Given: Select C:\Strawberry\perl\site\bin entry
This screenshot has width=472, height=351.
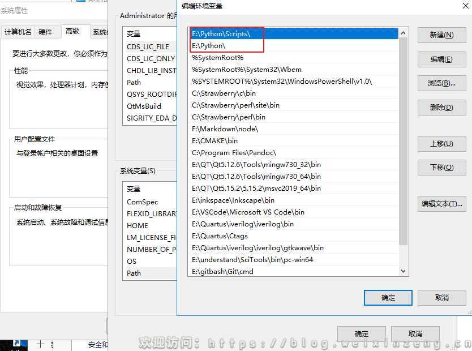Looking at the screenshot, I should point(294,105).
